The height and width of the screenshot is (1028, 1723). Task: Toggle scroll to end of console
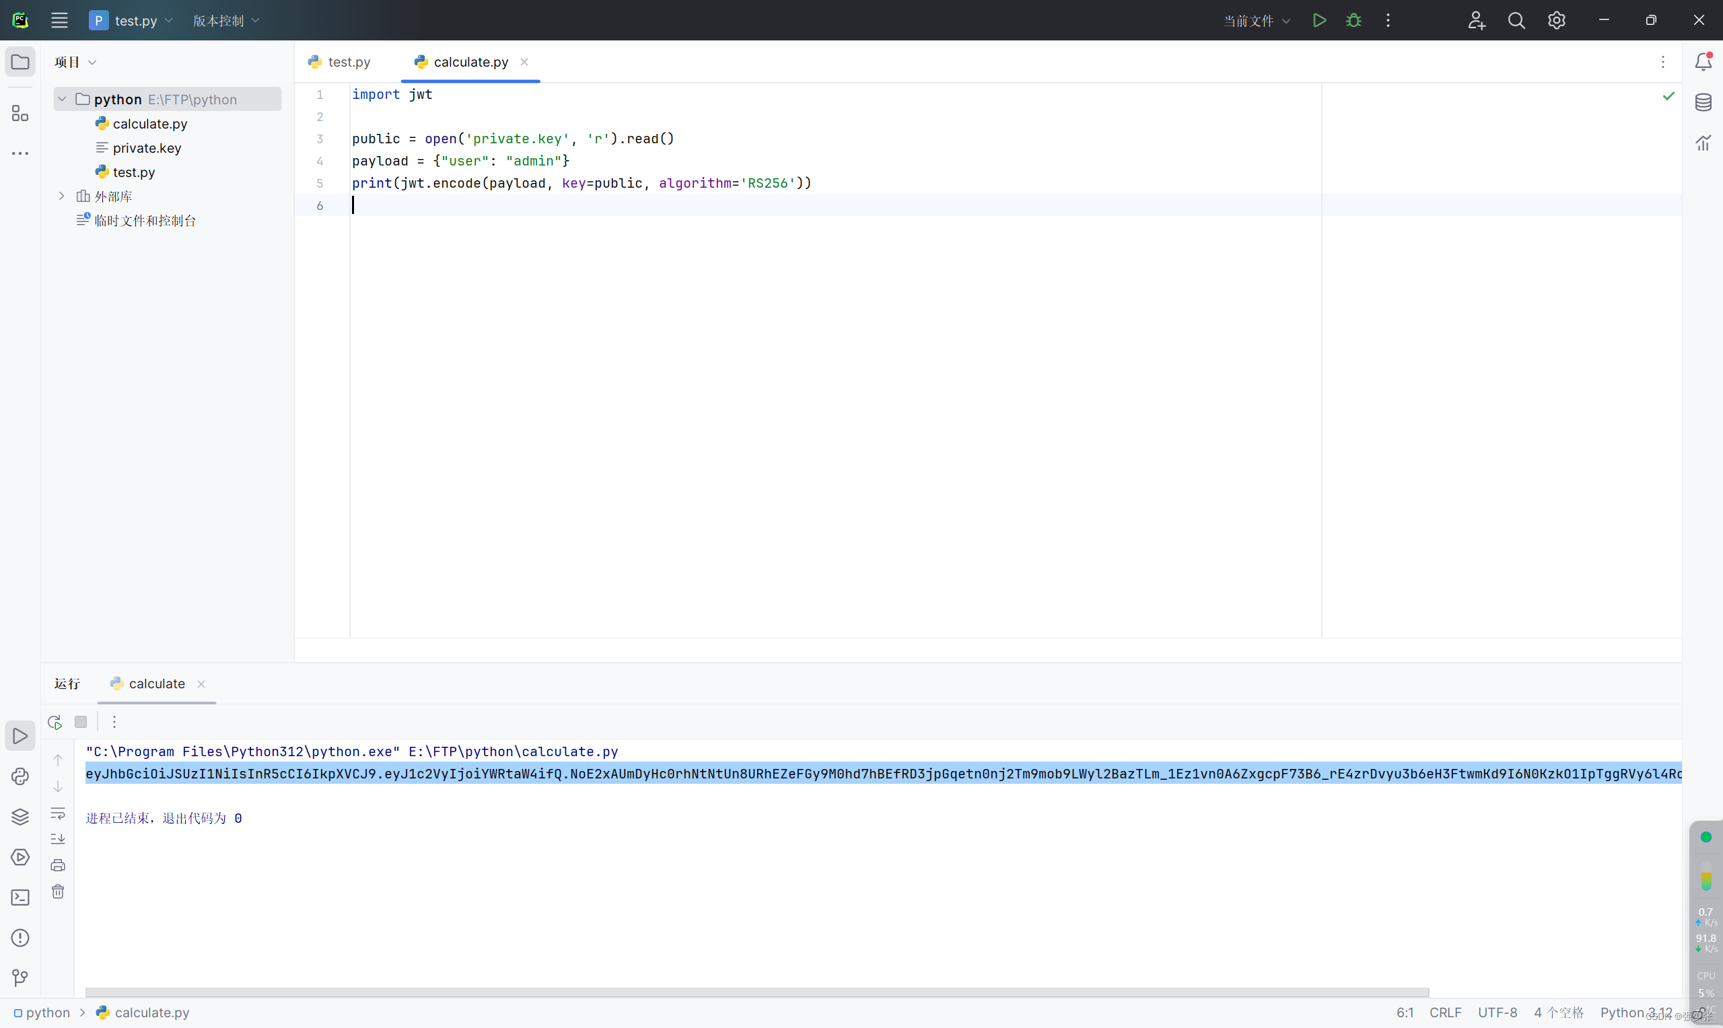(58, 839)
